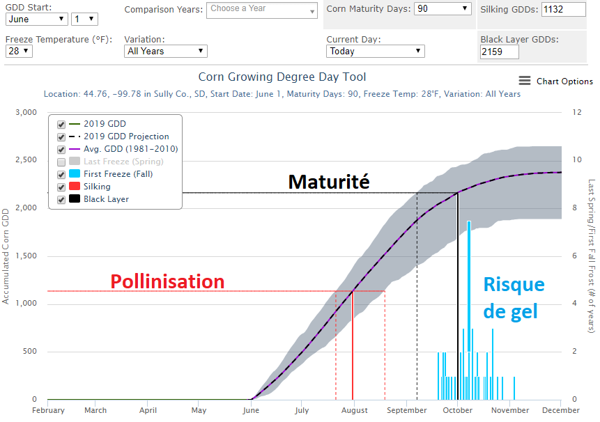This screenshot has width=600, height=422.
Task: Click the black Black Layer legend swatch
Action: point(75,199)
